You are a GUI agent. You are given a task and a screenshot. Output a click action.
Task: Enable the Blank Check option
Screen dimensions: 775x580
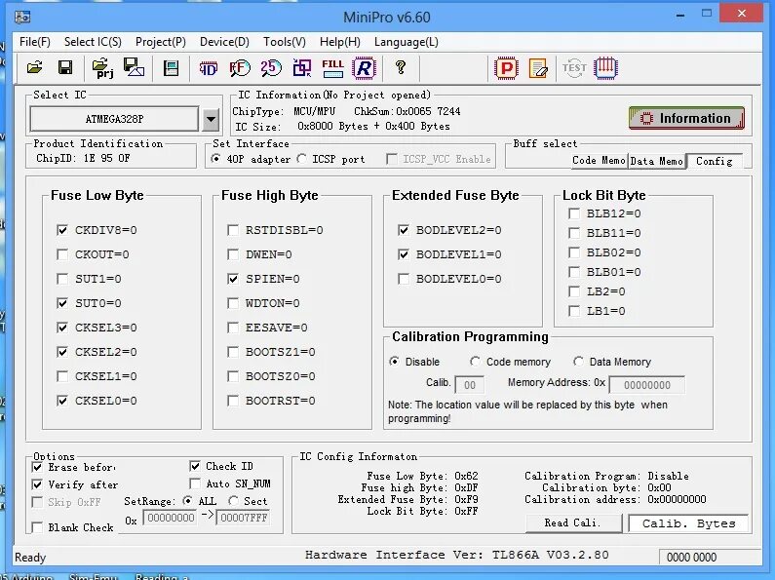point(37,527)
